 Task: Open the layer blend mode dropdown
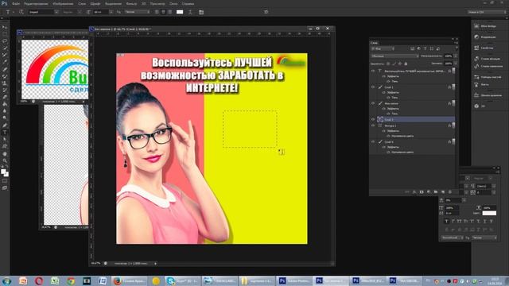tap(395, 56)
